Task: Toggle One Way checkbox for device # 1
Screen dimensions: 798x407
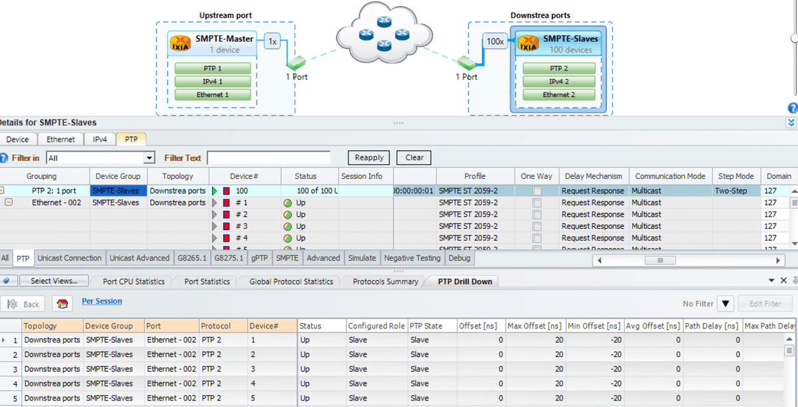Action: click(537, 203)
